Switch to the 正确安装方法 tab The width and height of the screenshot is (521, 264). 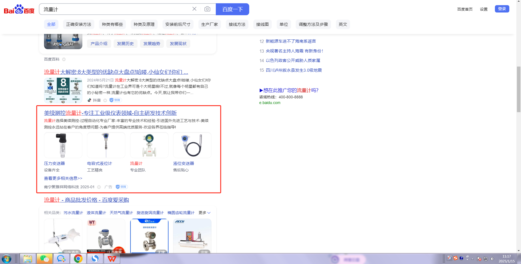79,24
